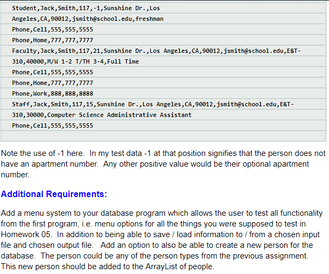Click the "Student,Jack,Smith" data line

pos(85,8)
